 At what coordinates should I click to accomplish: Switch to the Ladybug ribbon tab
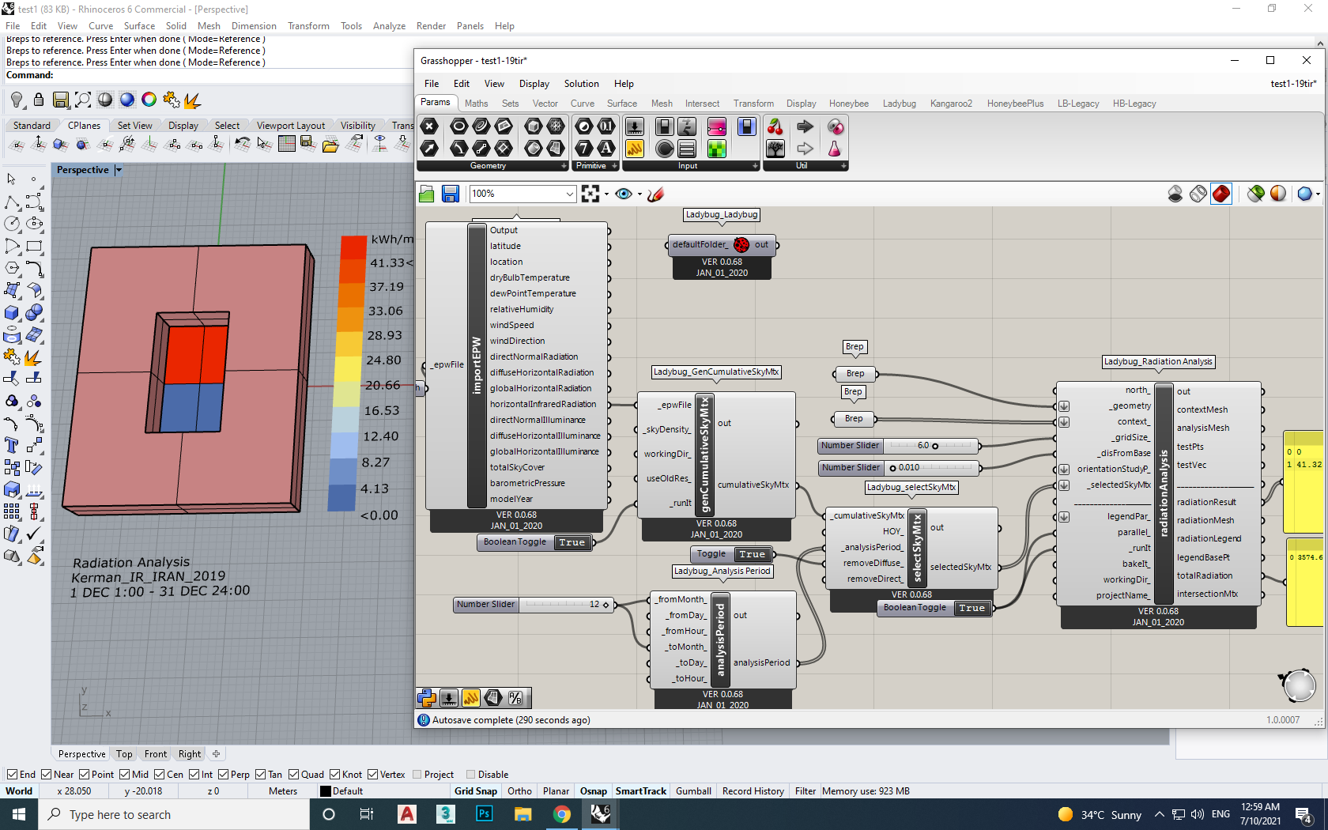coord(899,104)
